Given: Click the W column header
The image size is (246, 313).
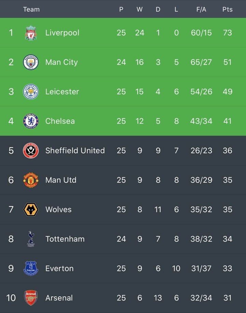Looking at the screenshot, I should point(139,10).
